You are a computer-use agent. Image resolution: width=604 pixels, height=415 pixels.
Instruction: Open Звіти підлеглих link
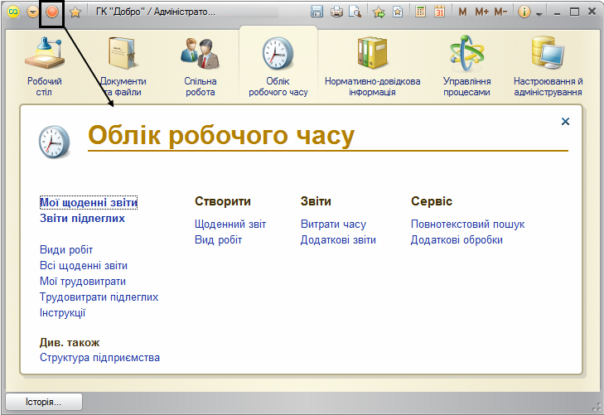pyautogui.click(x=82, y=219)
